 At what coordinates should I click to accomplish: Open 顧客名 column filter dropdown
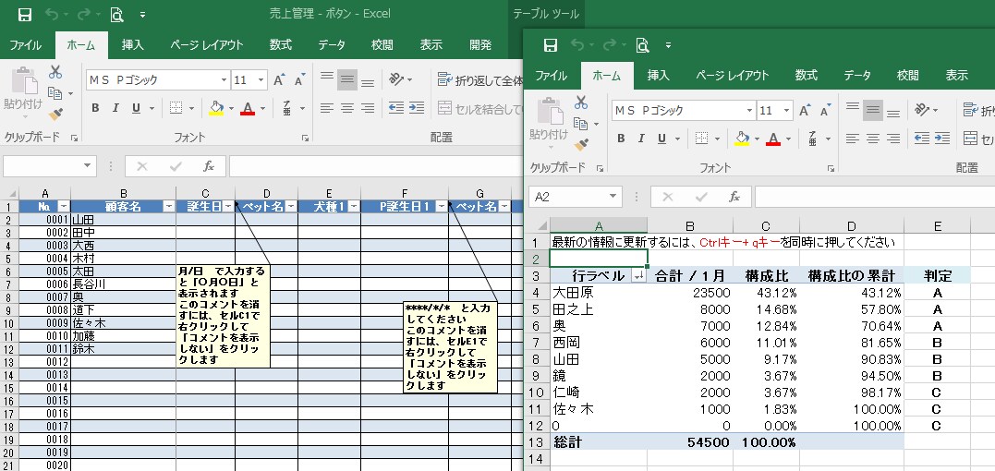[169, 207]
